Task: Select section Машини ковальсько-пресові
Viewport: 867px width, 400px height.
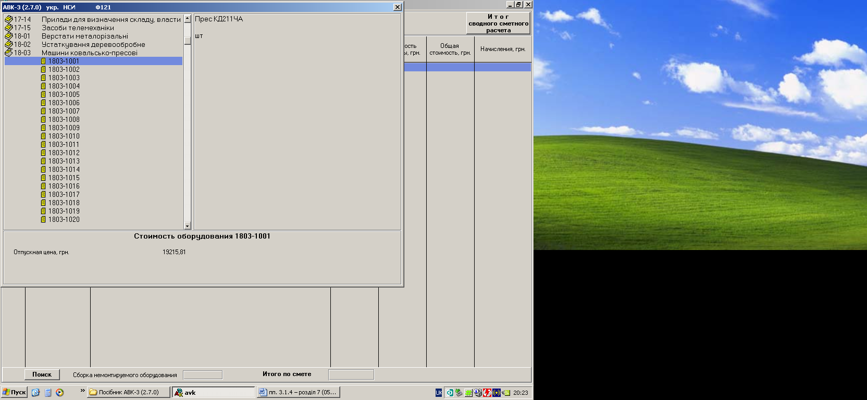Action: 90,53
